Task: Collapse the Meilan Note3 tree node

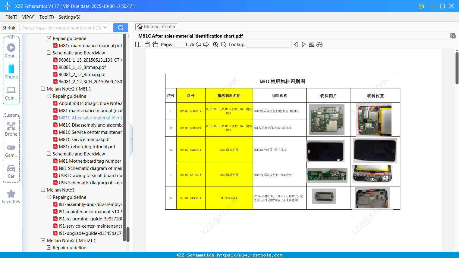Action: (x=42, y=190)
